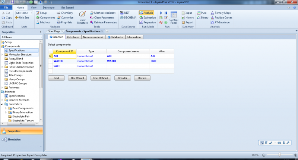This screenshot has height=160, width=298.
Task: Expand the Selected Methods node
Action: [x=2, y=100]
